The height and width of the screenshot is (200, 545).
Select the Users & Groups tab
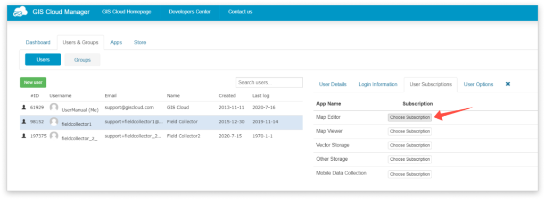click(x=80, y=42)
